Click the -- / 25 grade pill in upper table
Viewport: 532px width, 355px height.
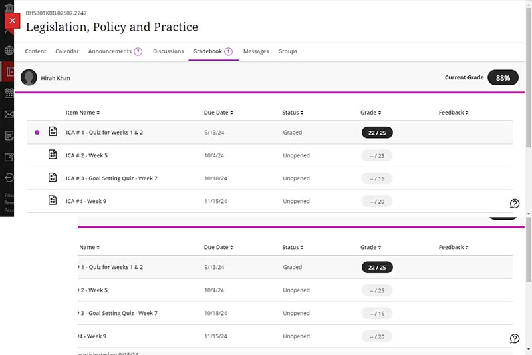click(377, 156)
